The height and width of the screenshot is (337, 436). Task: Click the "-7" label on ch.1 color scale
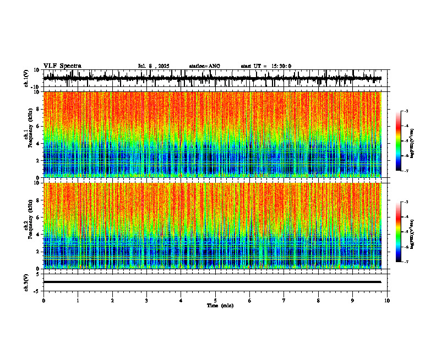[x=406, y=171]
